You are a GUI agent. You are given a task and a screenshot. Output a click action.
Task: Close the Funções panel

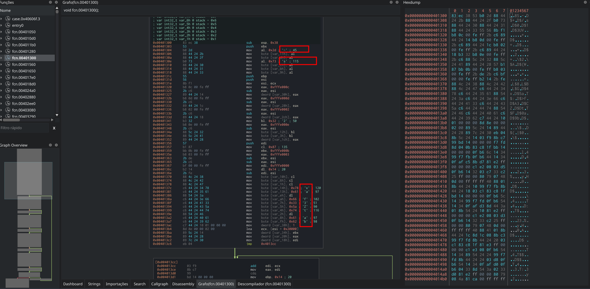pos(56,2)
